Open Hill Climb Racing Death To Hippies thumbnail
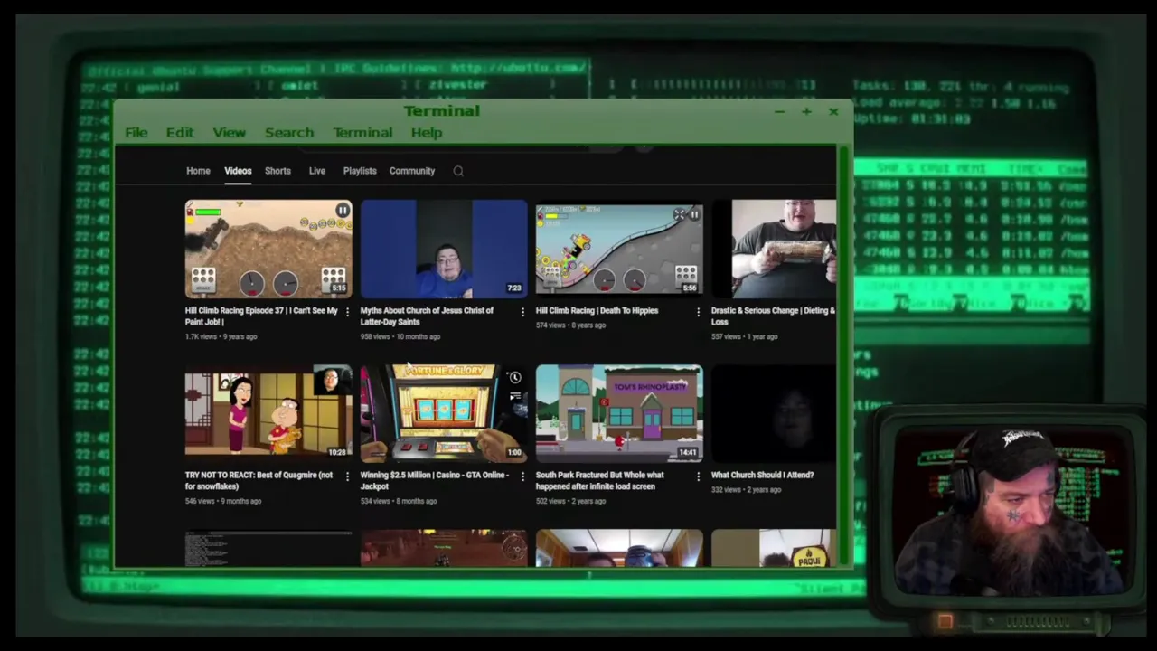Screen dimensions: 1157x651 (619, 249)
